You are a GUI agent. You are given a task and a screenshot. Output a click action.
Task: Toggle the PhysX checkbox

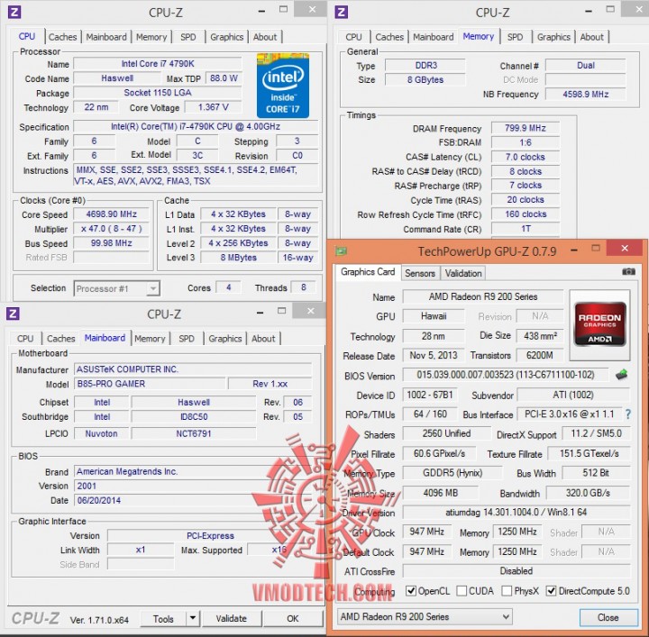tap(507, 591)
